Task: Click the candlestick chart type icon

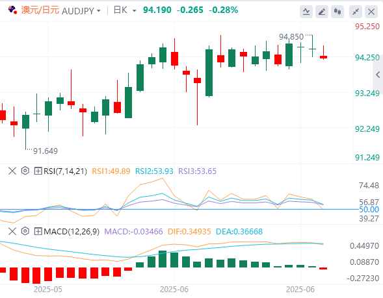Action: coord(337,12)
